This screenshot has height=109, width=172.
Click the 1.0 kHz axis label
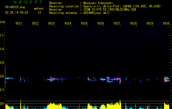pyautogui.click(x=2, y=49)
